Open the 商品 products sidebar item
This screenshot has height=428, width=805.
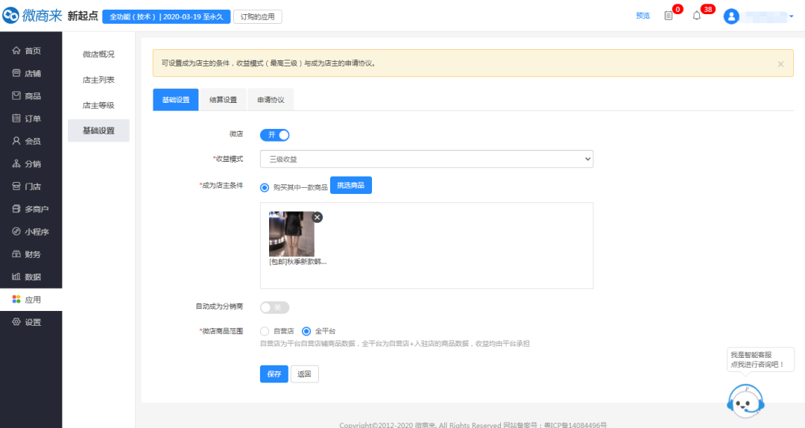click(x=31, y=95)
